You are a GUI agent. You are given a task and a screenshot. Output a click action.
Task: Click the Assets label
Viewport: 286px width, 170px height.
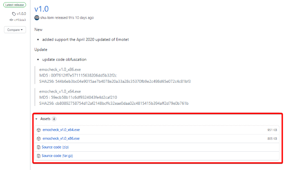point(45,119)
